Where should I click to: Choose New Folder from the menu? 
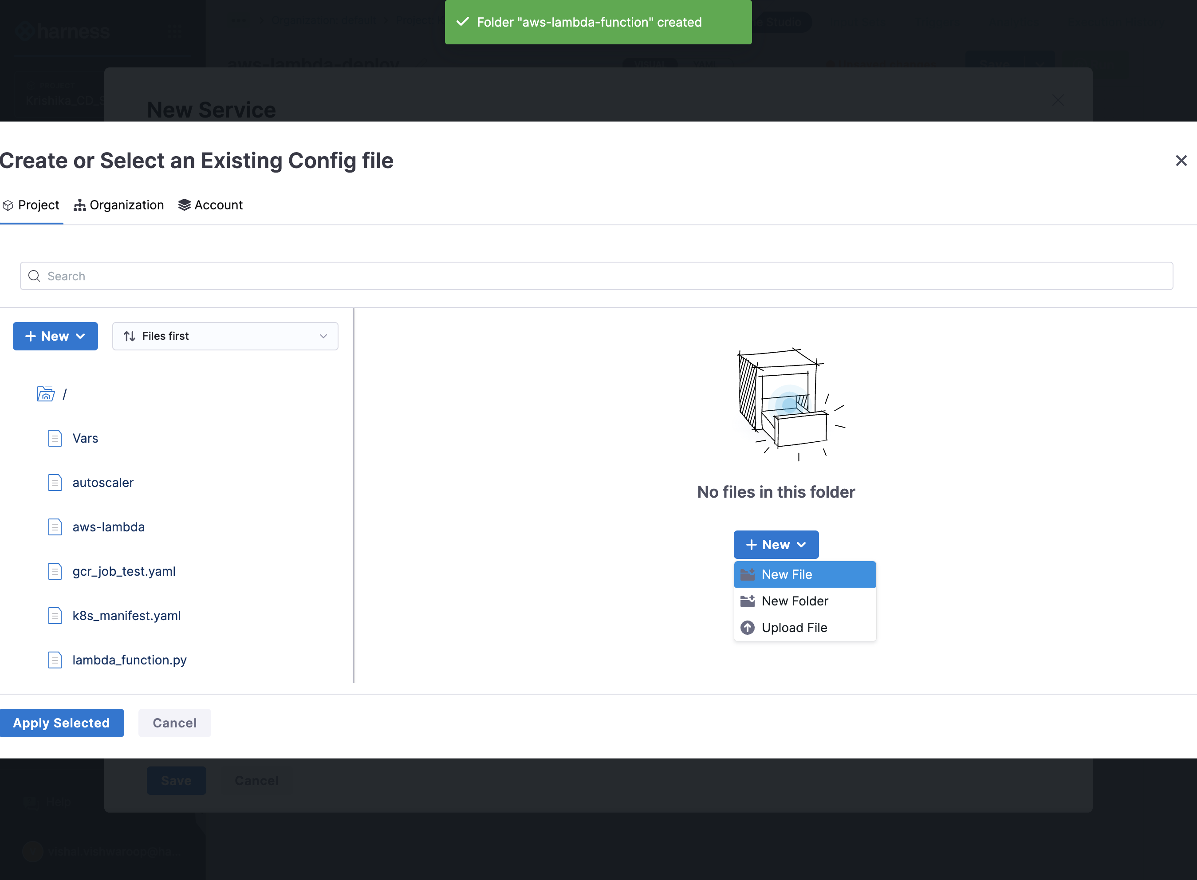tap(805, 601)
